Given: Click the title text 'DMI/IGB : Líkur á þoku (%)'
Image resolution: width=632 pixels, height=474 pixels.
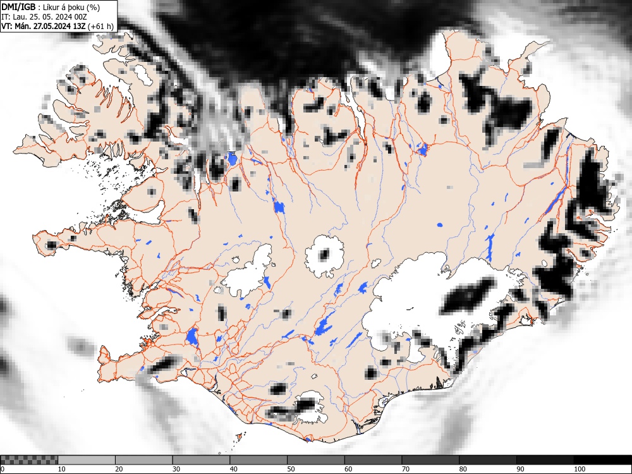Looking at the screenshot, I should point(51,7).
